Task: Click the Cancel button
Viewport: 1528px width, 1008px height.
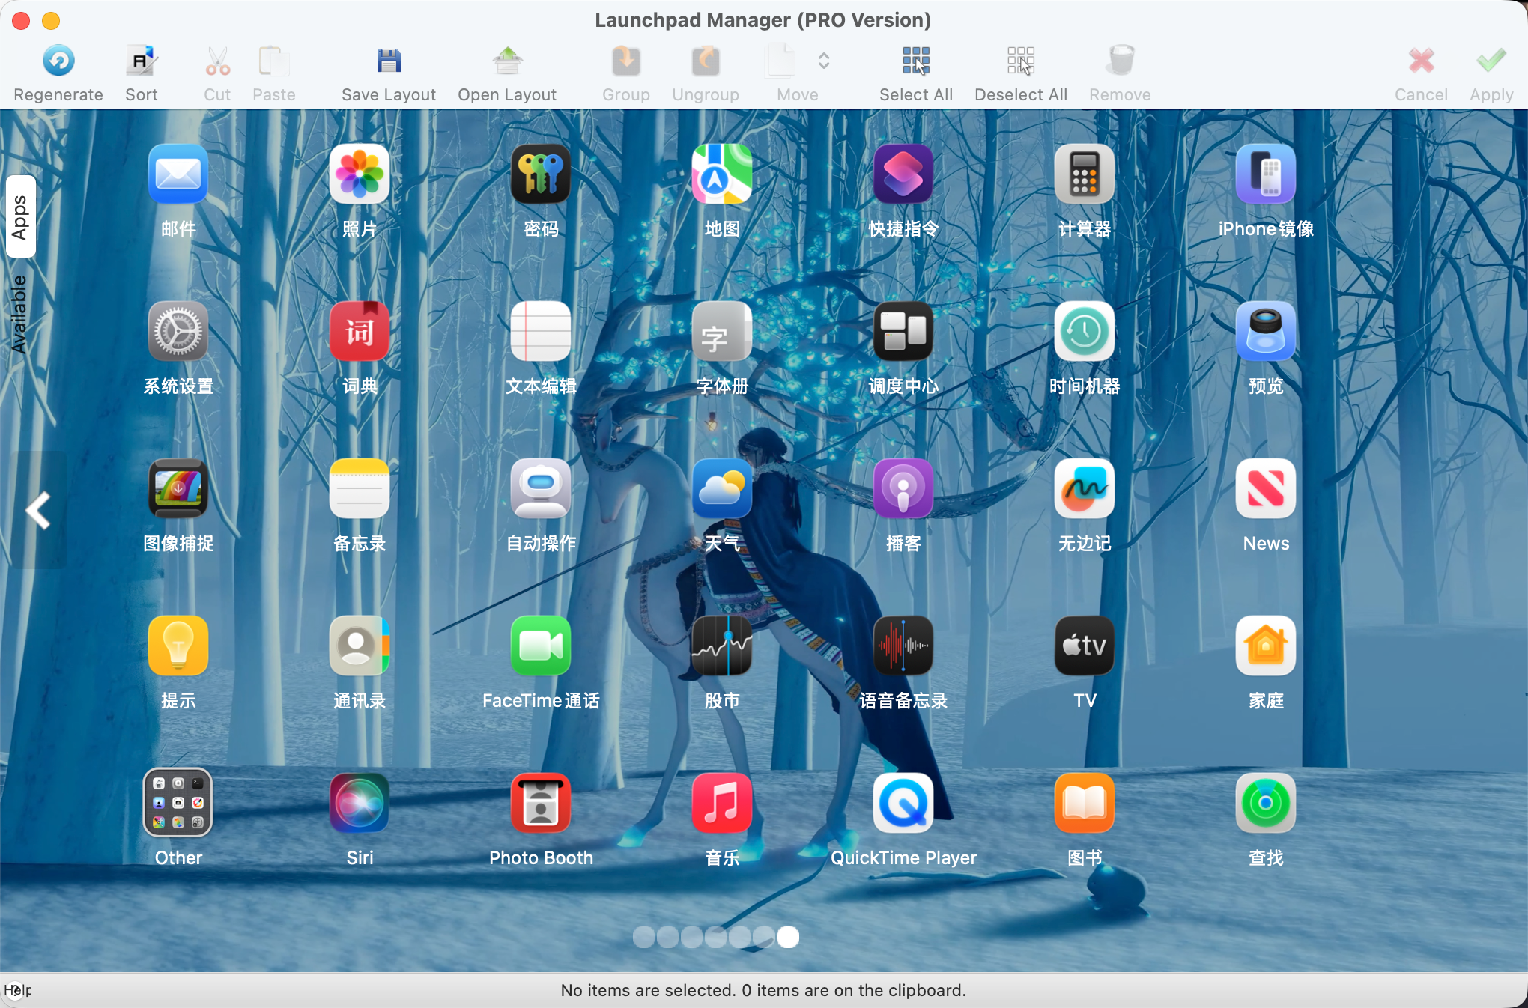Action: 1420,61
